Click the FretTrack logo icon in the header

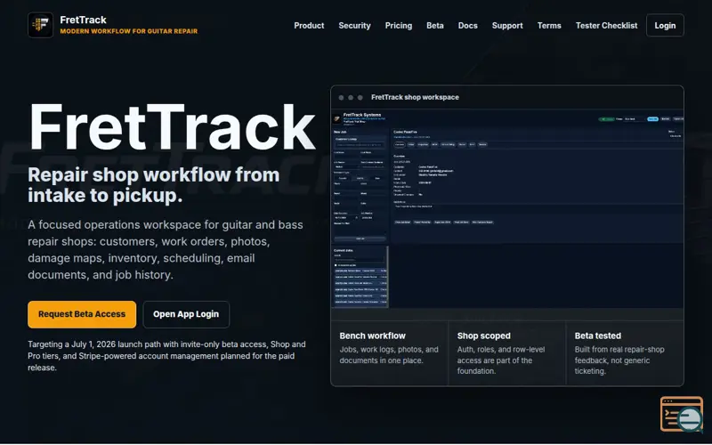[x=40, y=25]
